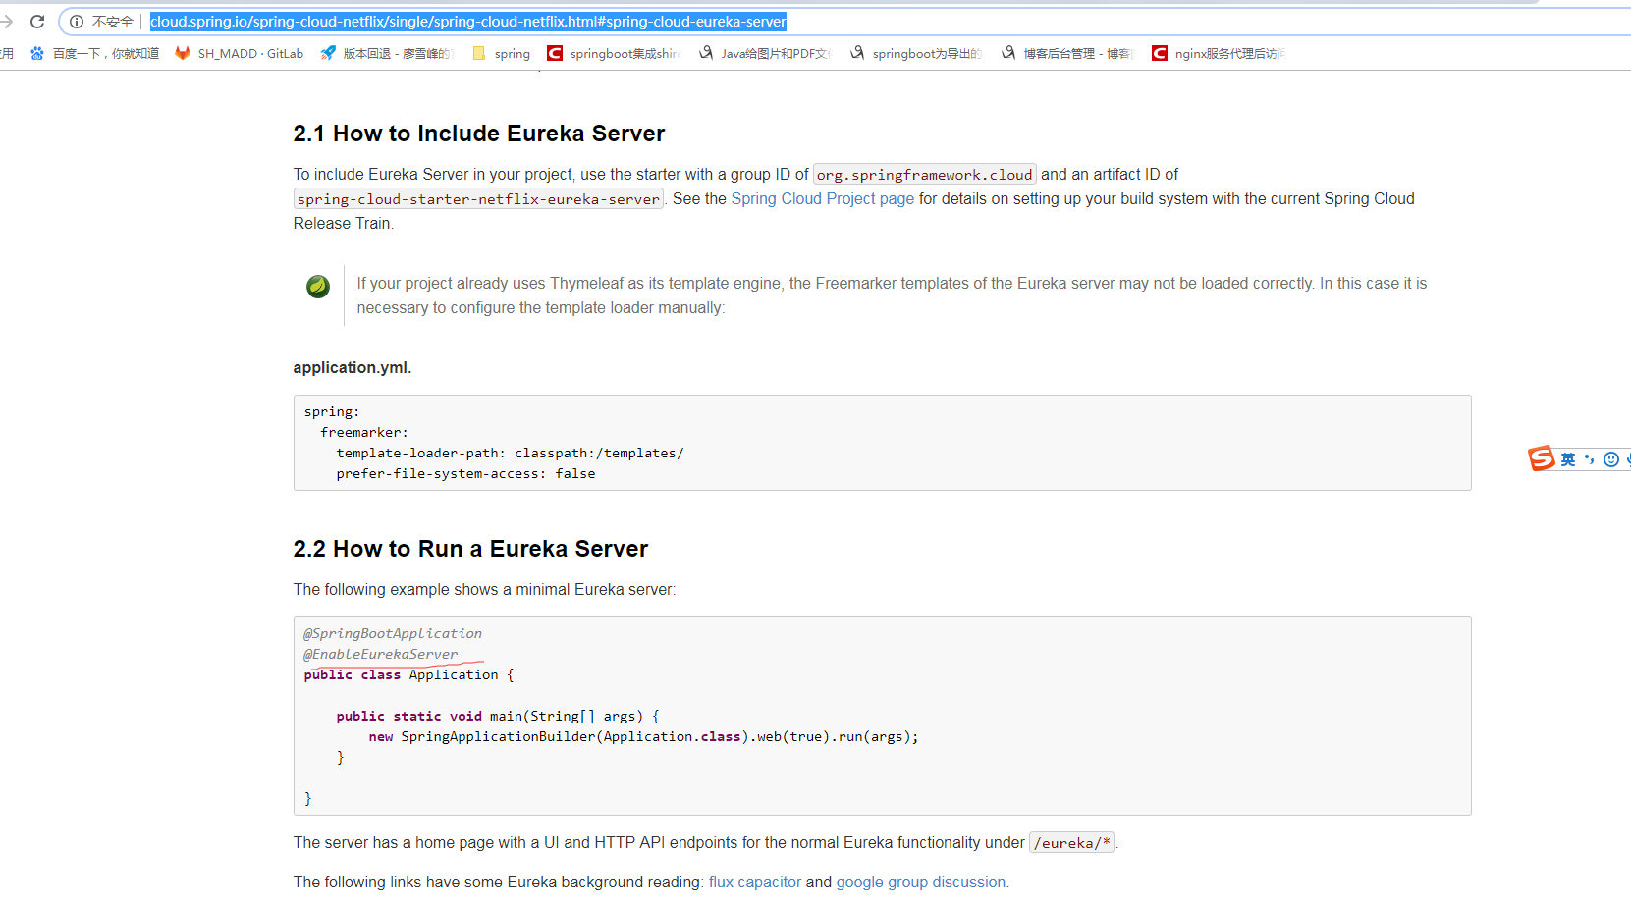Select the browser address bar URL
Screen dimensions: 1631x911
click(x=467, y=22)
